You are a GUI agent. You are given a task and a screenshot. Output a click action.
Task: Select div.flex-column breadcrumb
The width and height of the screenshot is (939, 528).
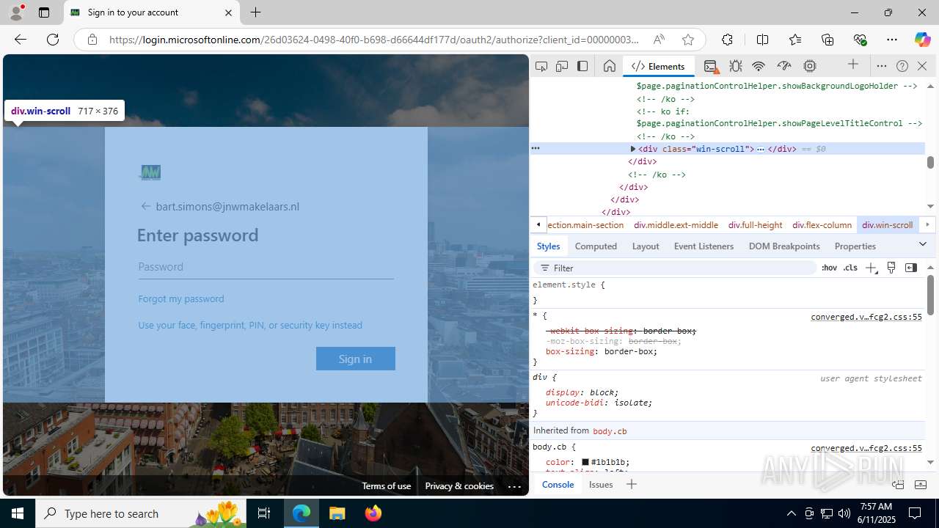822,225
